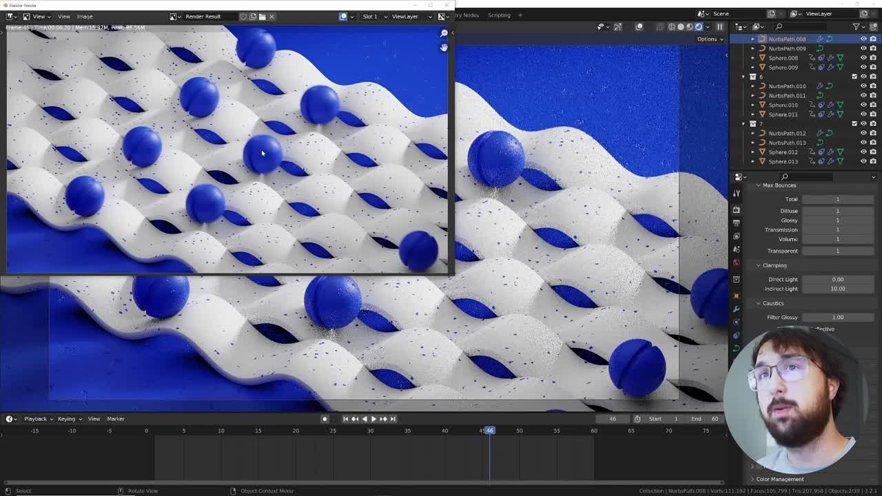The image size is (882, 496).
Task: Click green mesh data icon on Sphere.010 row
Action: [x=840, y=105]
